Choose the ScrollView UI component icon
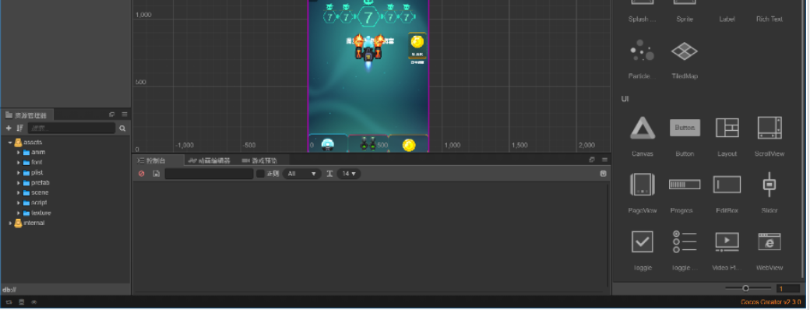 click(x=769, y=128)
